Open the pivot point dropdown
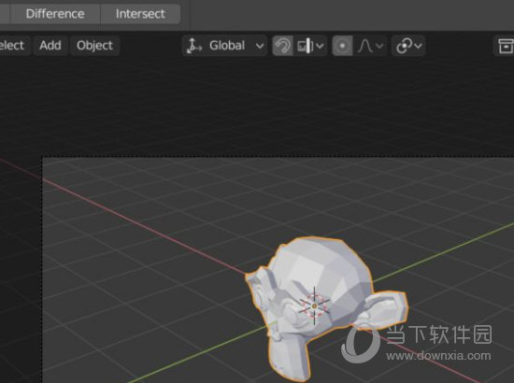 408,46
